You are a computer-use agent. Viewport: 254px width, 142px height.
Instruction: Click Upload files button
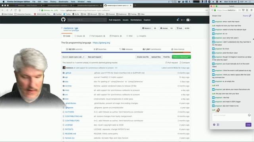(x=156, y=57)
